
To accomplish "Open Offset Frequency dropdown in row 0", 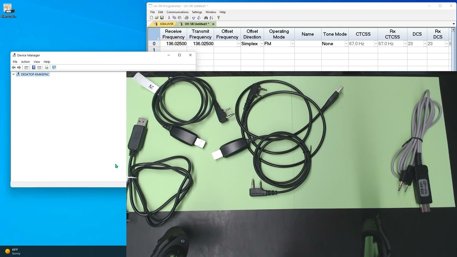I will 238,44.
